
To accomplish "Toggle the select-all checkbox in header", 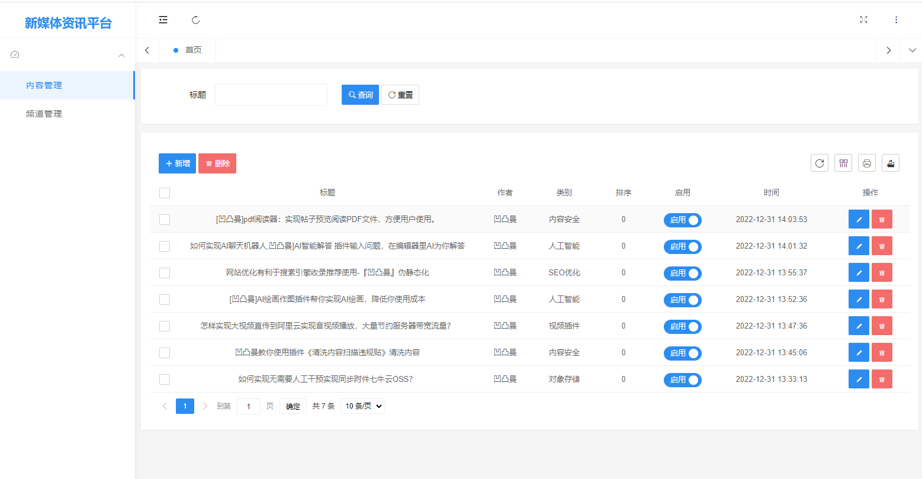I will 164,192.
